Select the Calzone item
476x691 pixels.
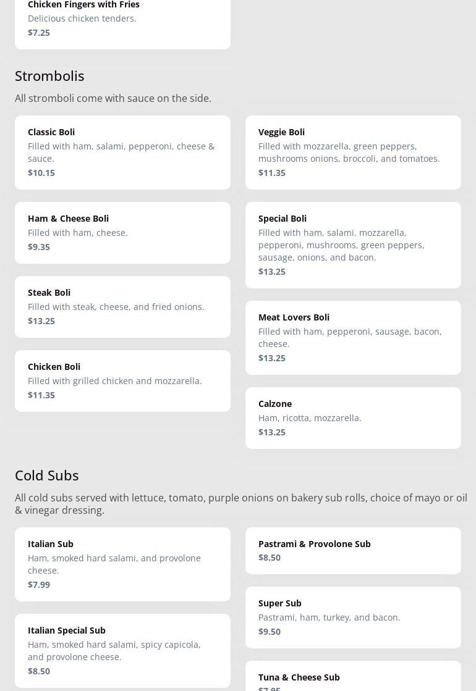[353, 417]
